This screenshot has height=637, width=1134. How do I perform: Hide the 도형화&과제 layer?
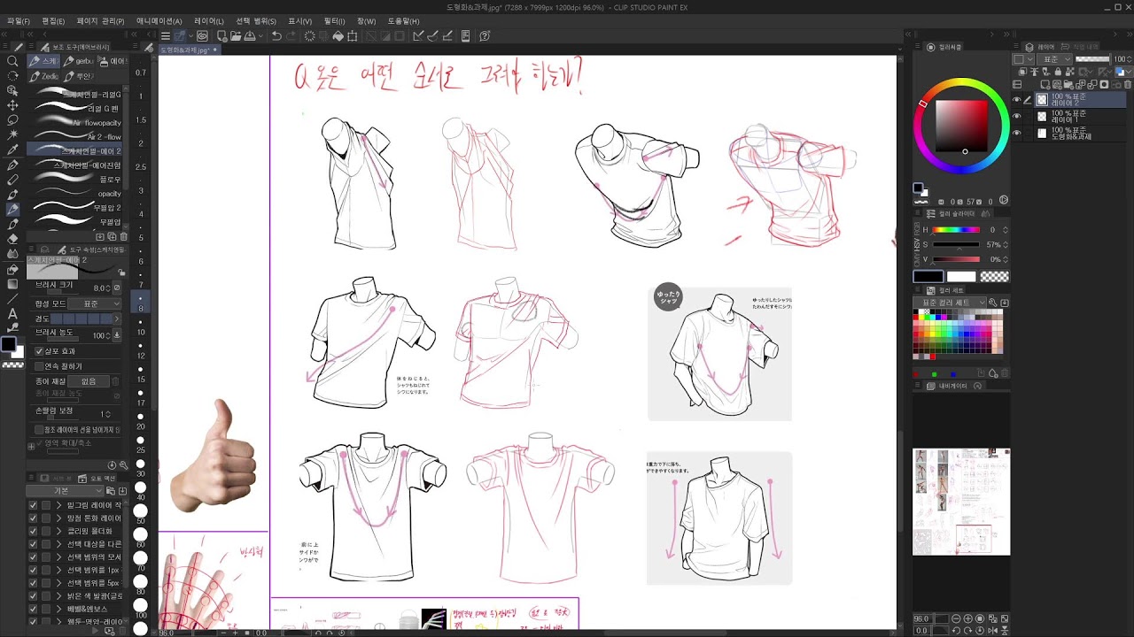pyautogui.click(x=1017, y=133)
